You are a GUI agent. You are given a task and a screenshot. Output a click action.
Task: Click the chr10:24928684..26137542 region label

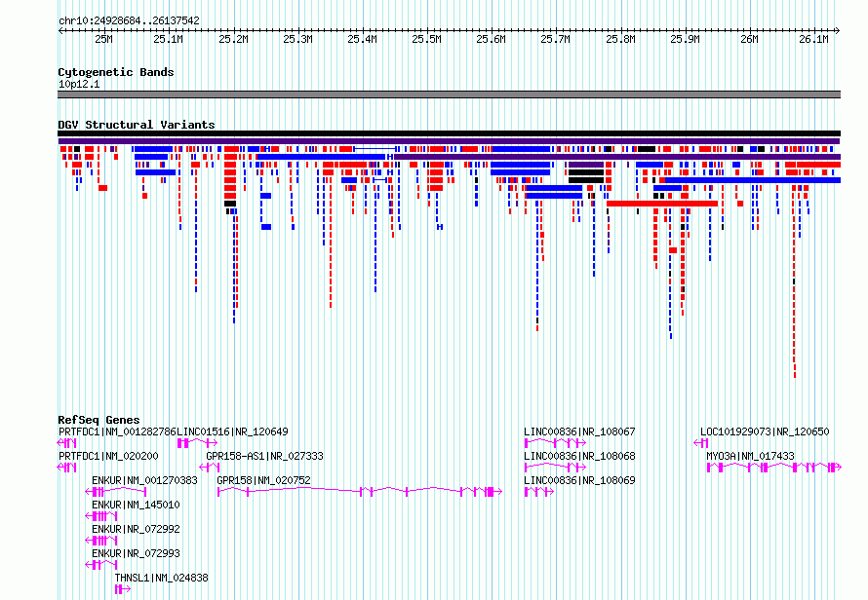pyautogui.click(x=129, y=21)
